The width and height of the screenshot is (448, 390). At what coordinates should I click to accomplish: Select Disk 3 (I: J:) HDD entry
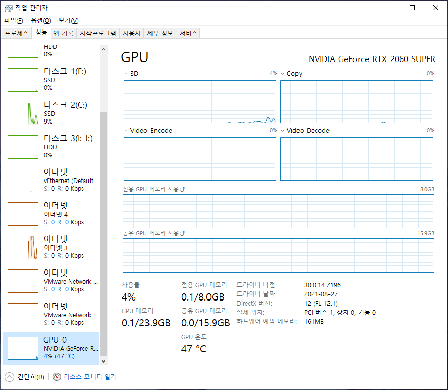(51, 147)
